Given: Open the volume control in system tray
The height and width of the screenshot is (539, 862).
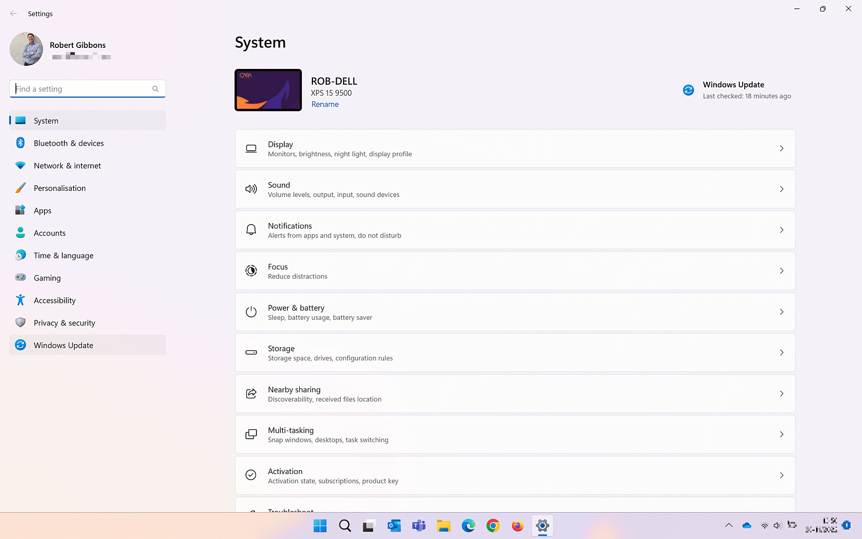Looking at the screenshot, I should click(777, 526).
